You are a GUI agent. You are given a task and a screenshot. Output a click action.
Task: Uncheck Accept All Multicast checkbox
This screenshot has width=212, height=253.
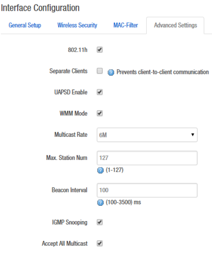[100, 244]
